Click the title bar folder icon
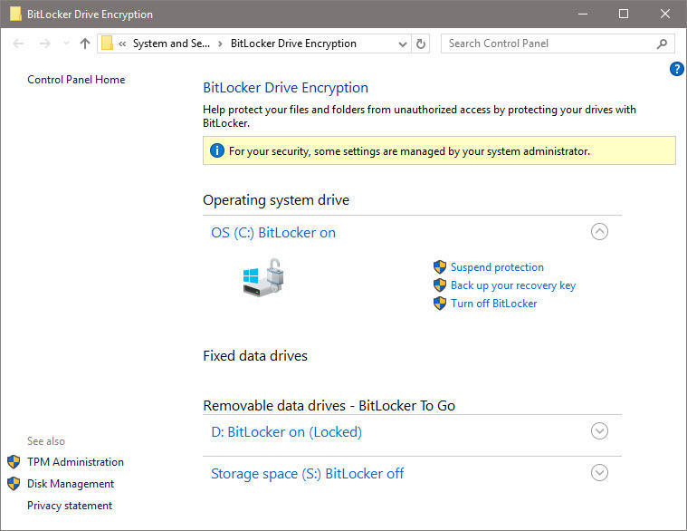687x531 pixels. [15, 14]
